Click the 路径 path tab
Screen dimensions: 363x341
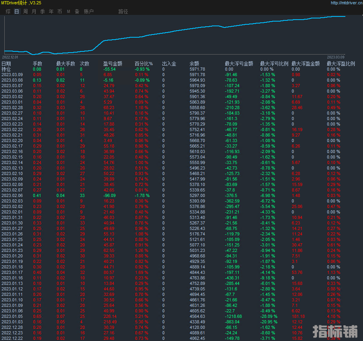[x=123, y=11]
